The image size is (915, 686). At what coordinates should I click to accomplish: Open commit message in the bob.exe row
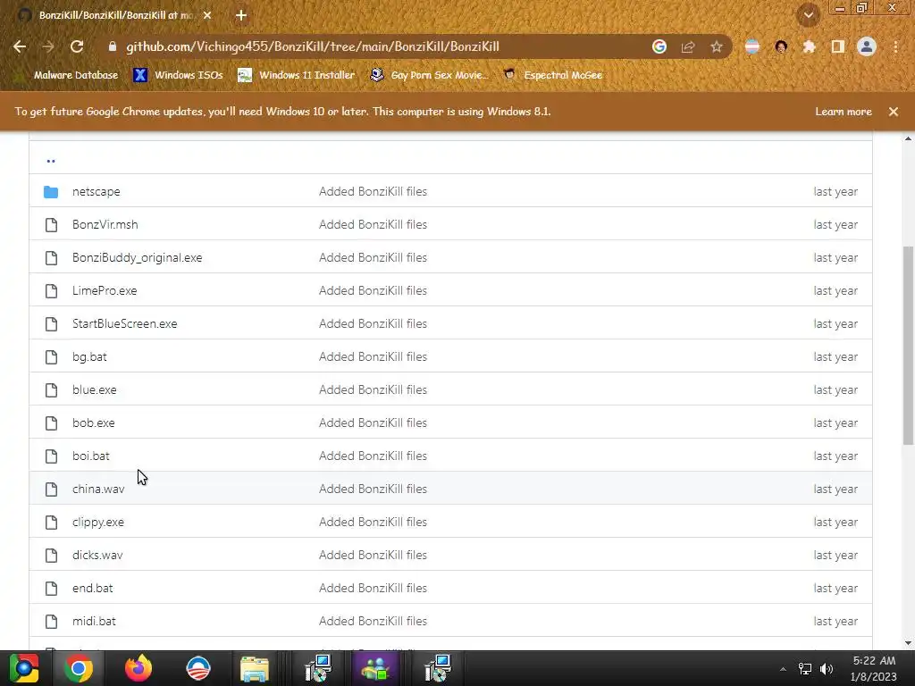(x=373, y=422)
